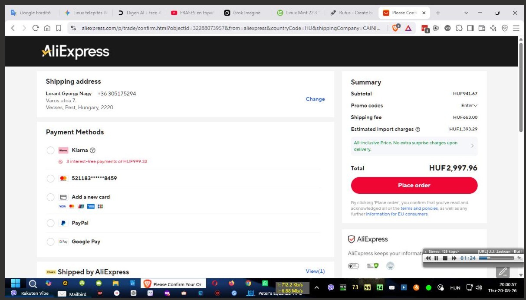Open Leo AI sparkle icon

click(x=493, y=28)
